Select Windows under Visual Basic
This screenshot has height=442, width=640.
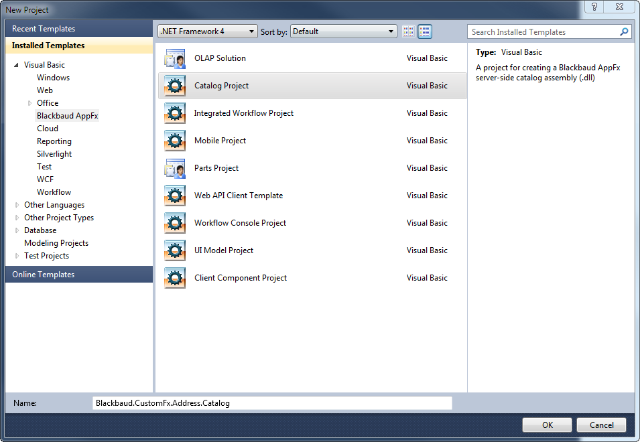coord(53,78)
